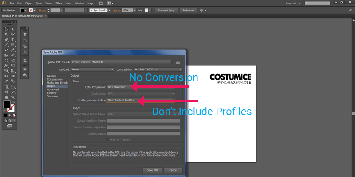This screenshot has height=177, width=355.
Task: Choose the Gradient tool
Action: tap(13, 76)
